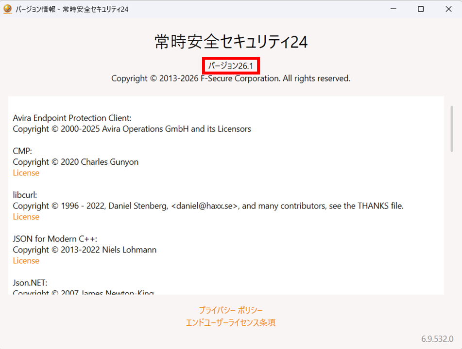Open the プライバシー ポリシー link
This screenshot has width=462, height=349.
point(231,309)
